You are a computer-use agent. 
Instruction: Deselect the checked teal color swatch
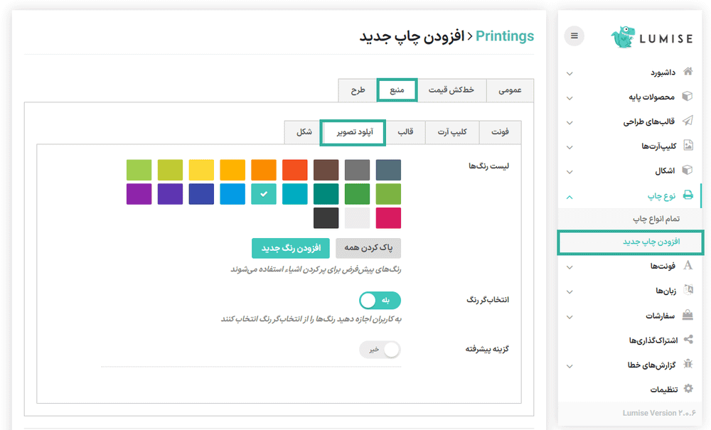coord(264,194)
